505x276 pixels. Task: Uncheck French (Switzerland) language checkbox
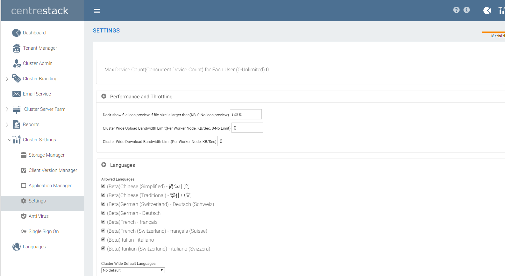pos(103,231)
